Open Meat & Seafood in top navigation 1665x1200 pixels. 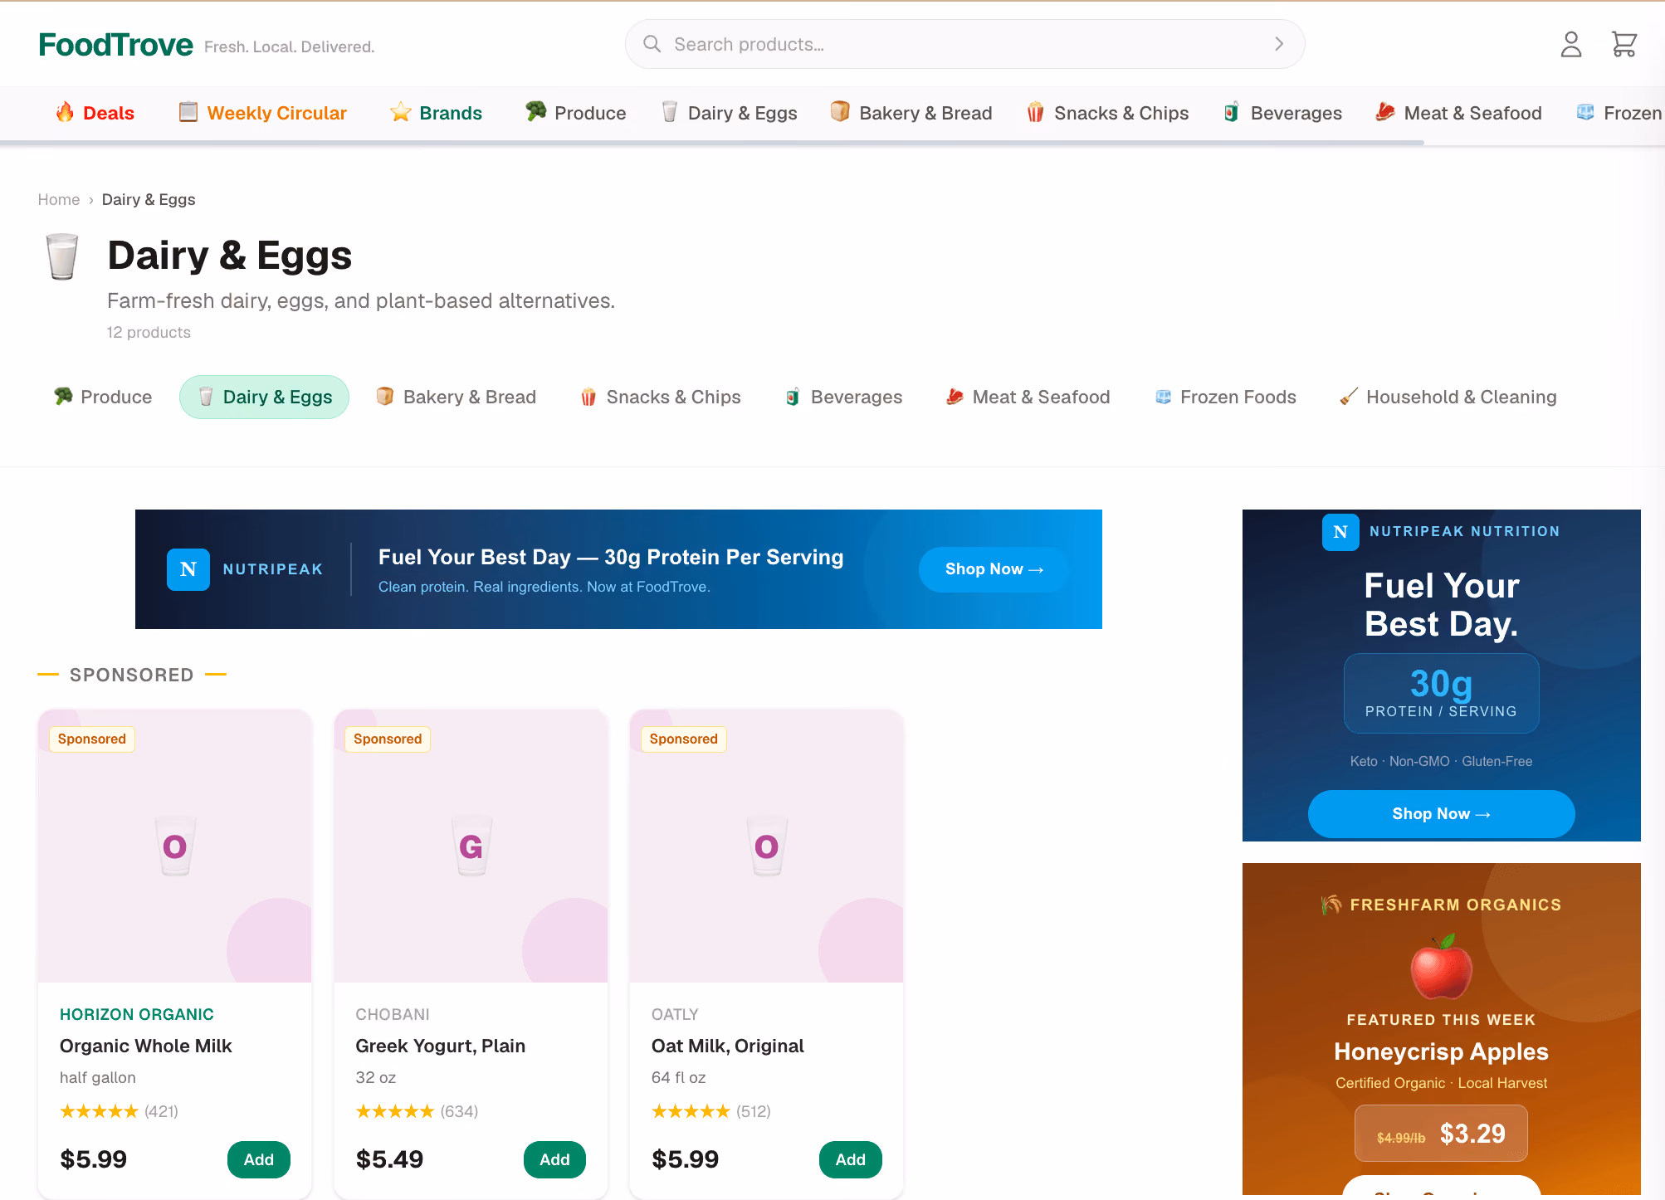point(1458,113)
